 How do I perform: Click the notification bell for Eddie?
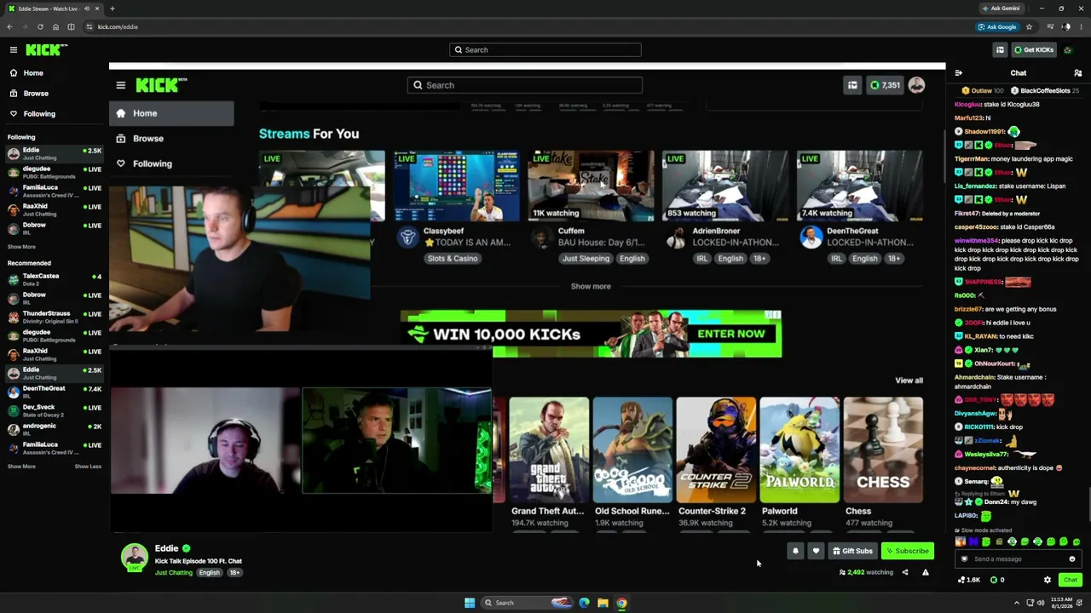[795, 551]
